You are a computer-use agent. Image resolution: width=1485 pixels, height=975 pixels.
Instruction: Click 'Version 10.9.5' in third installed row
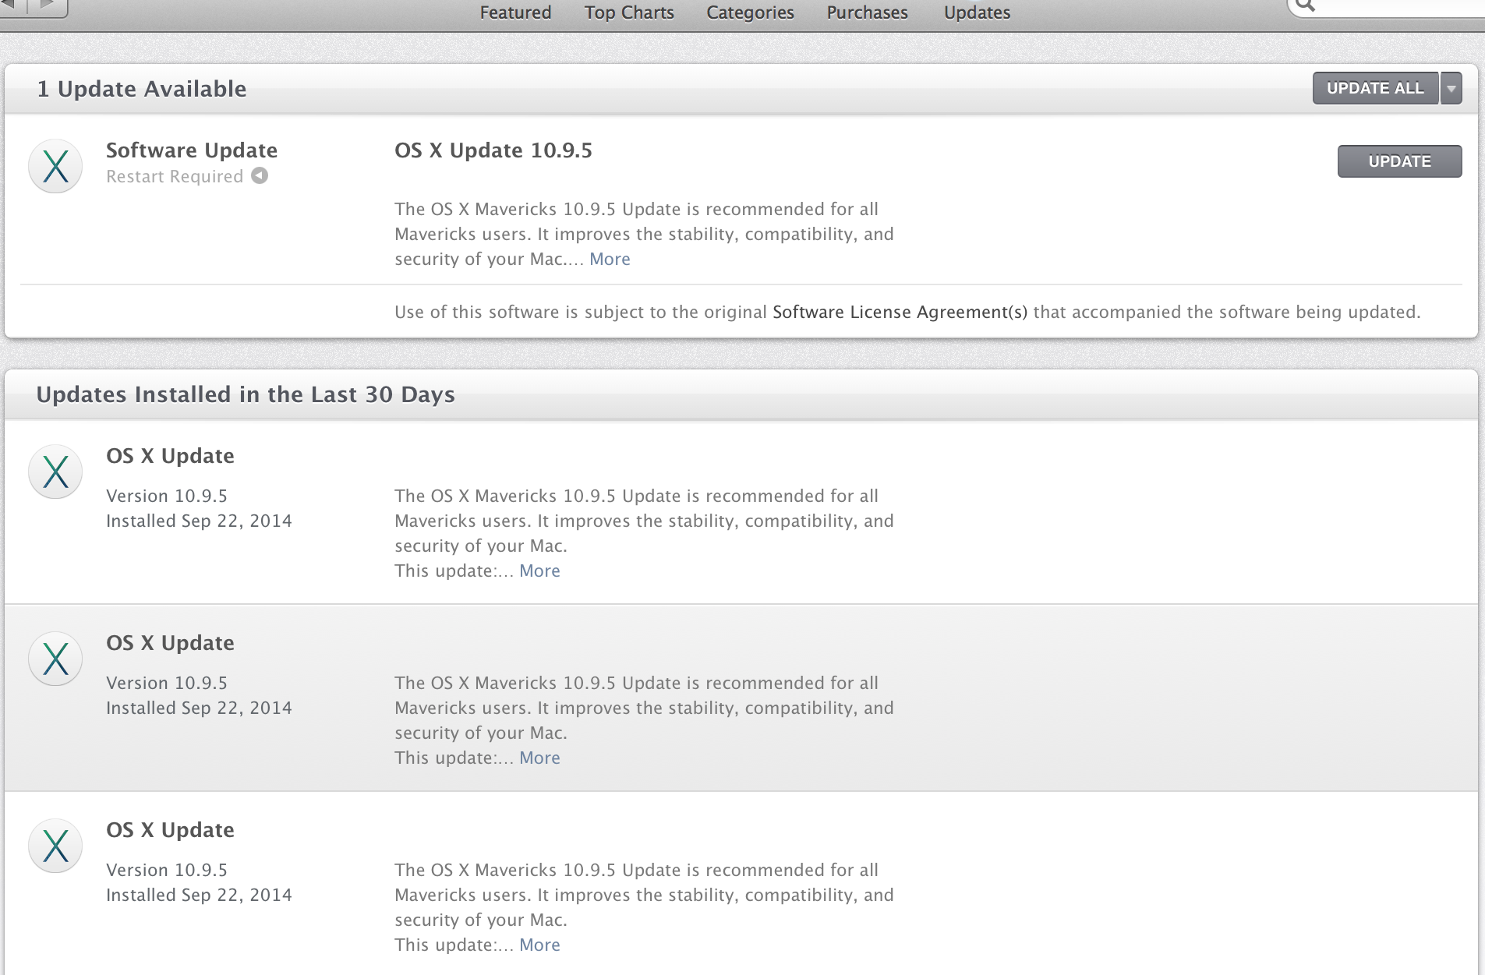[x=167, y=870]
